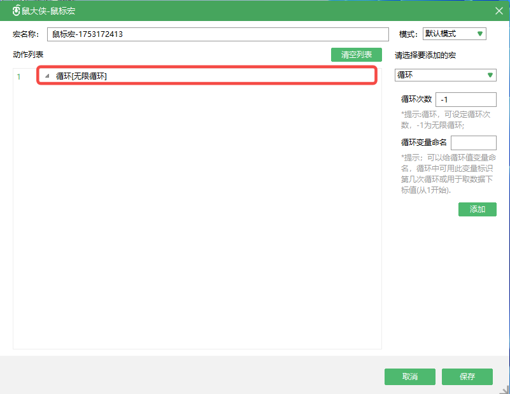Click row number 1 in the action list
510x394 pixels.
pos(19,76)
